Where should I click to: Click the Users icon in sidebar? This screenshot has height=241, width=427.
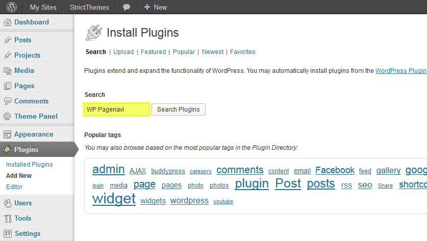tap(7, 203)
